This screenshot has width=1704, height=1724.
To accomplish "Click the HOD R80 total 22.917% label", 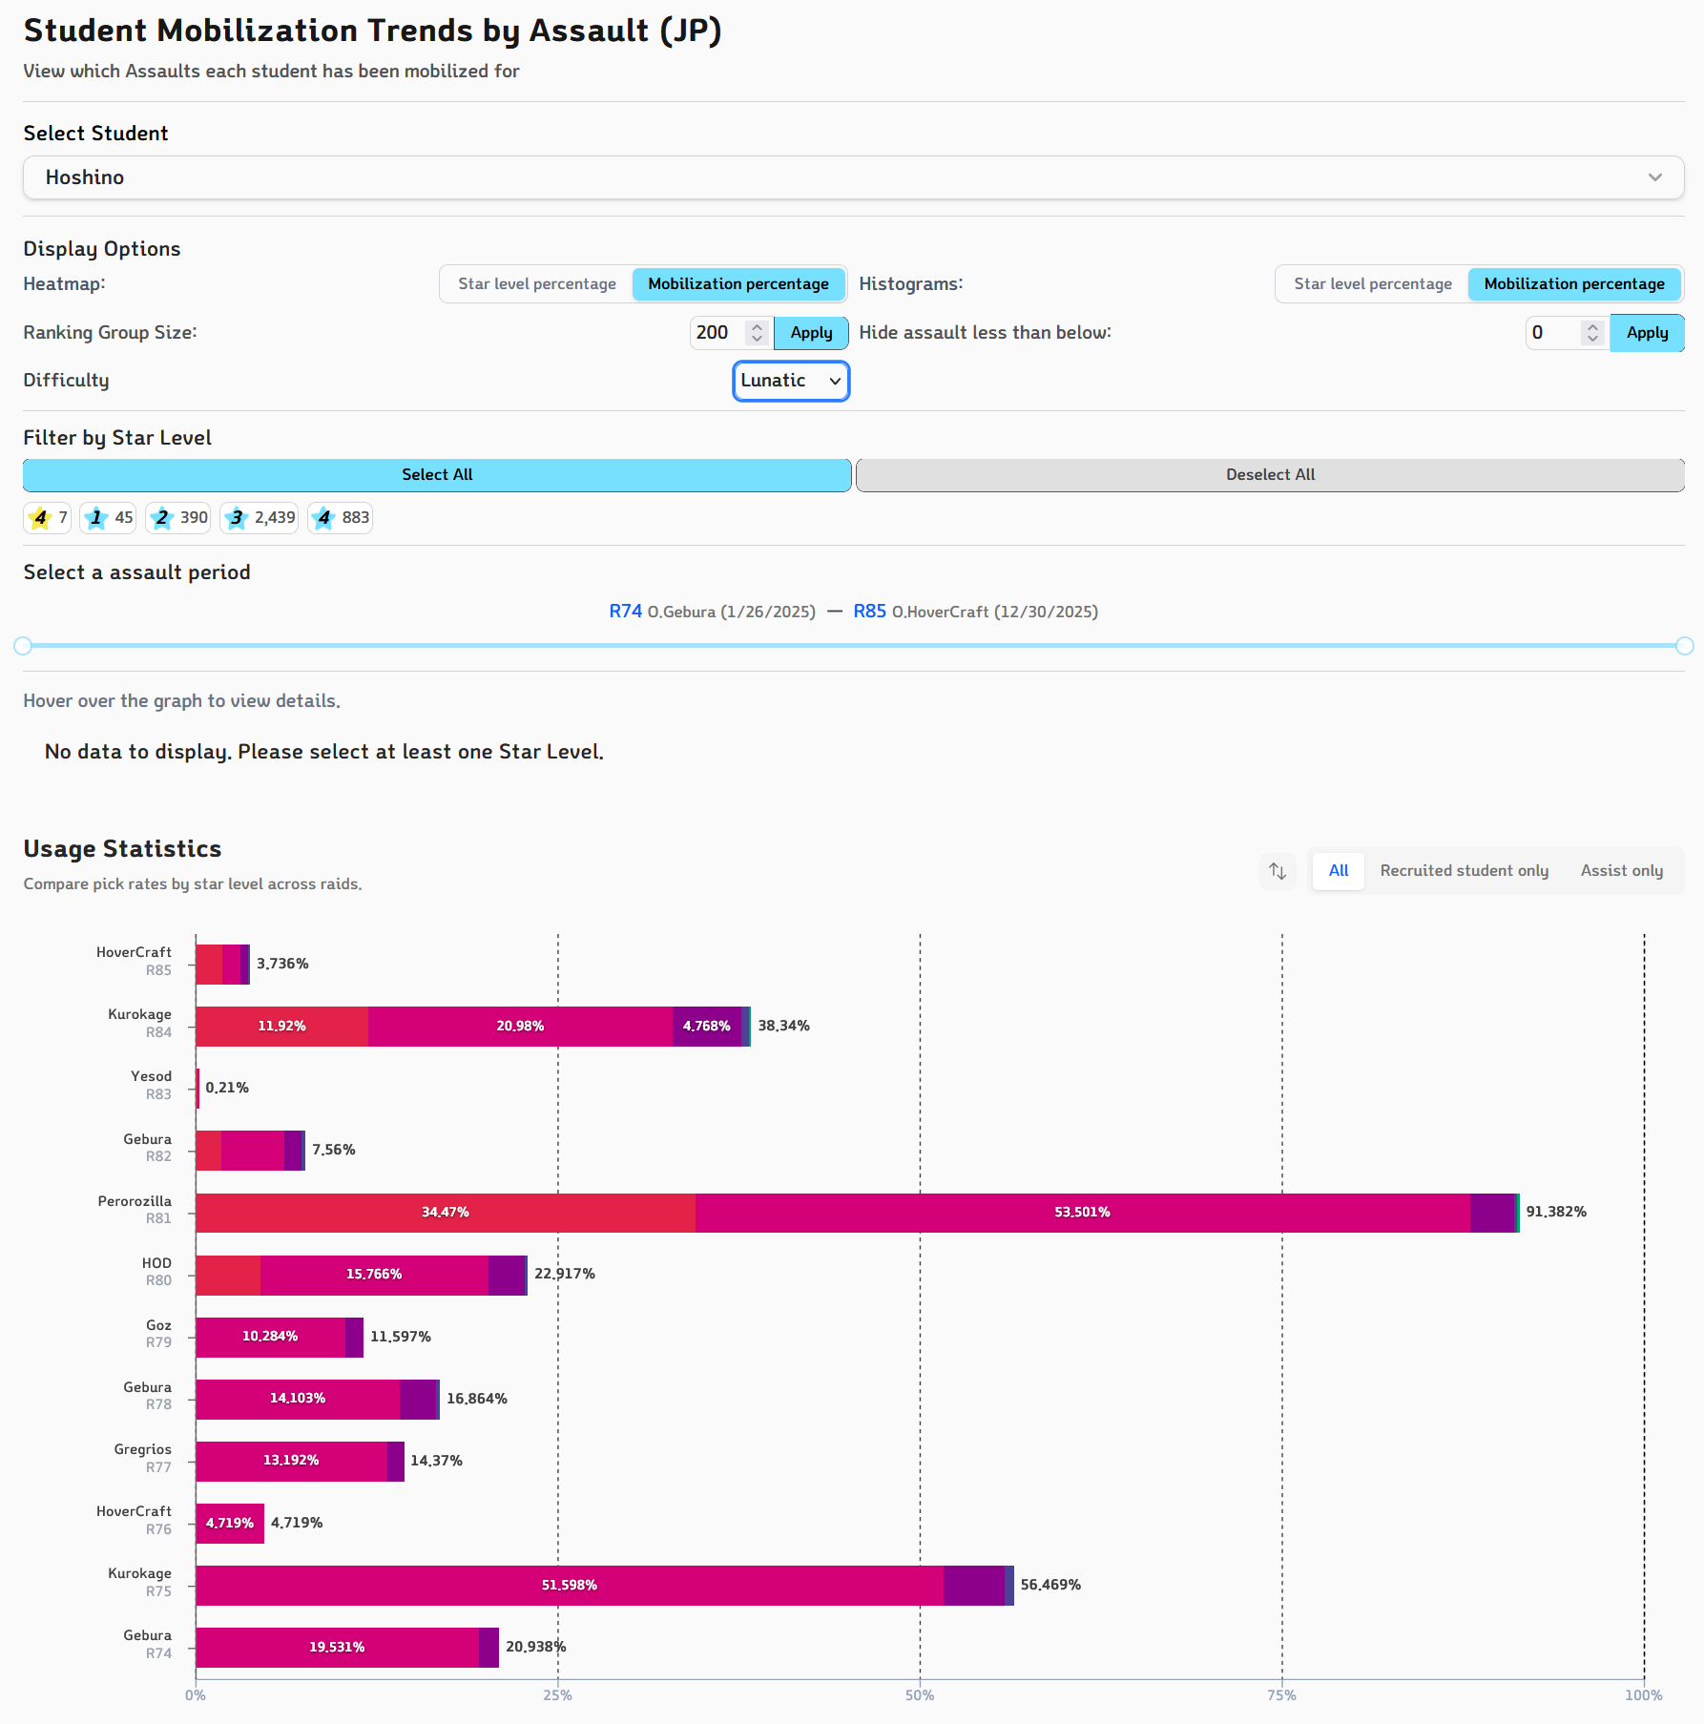I will point(564,1274).
